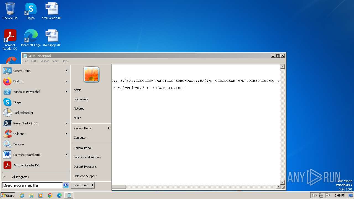Viewport: 354px width, 199px height.
Task: Focus the Search programs and files box
Action: [33, 185]
